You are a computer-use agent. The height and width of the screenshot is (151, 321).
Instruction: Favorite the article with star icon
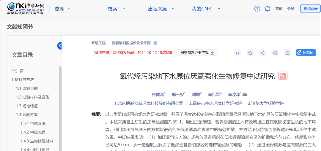click(x=250, y=53)
